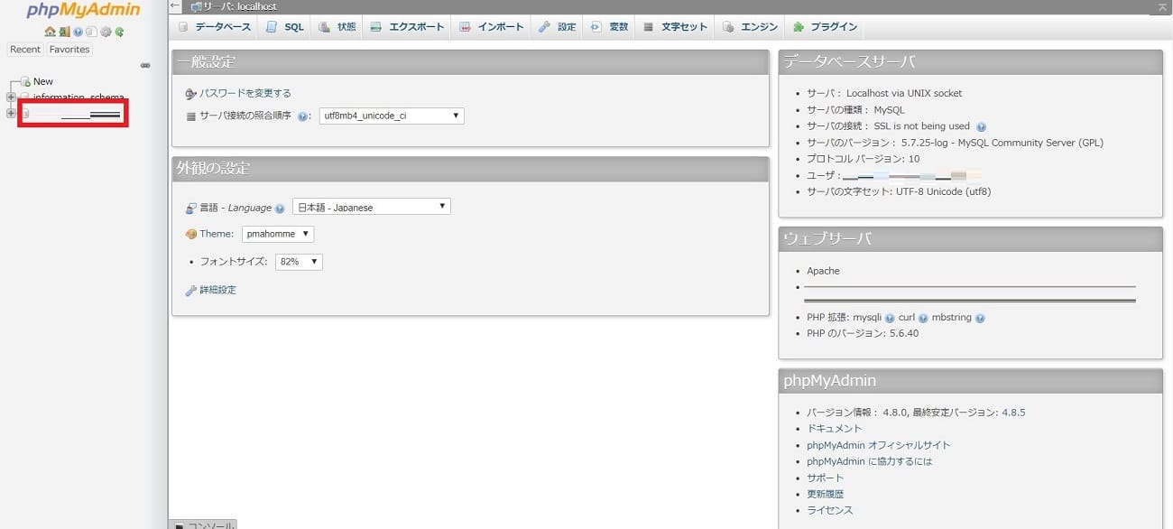
Task: Click the help icon beside mysqli extension
Action: point(890,318)
